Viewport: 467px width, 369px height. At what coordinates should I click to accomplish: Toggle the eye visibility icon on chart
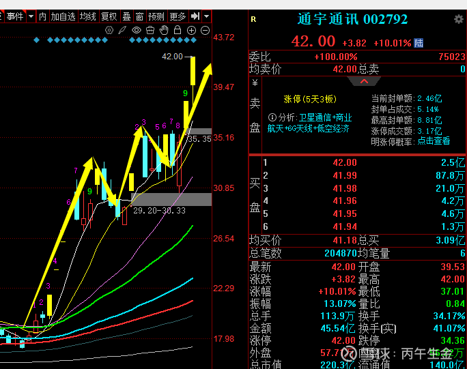[x=137, y=31]
